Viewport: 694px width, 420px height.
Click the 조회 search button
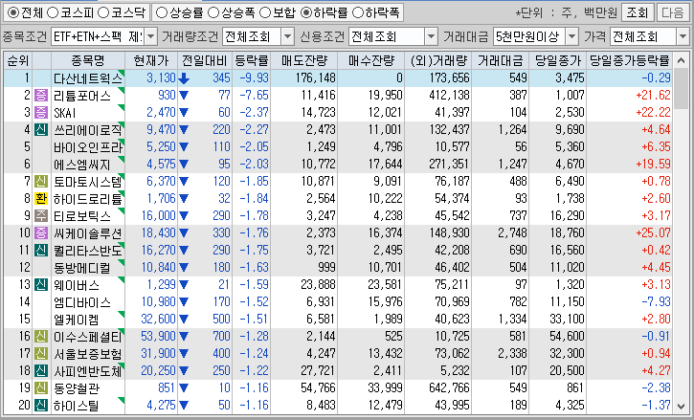click(x=638, y=12)
